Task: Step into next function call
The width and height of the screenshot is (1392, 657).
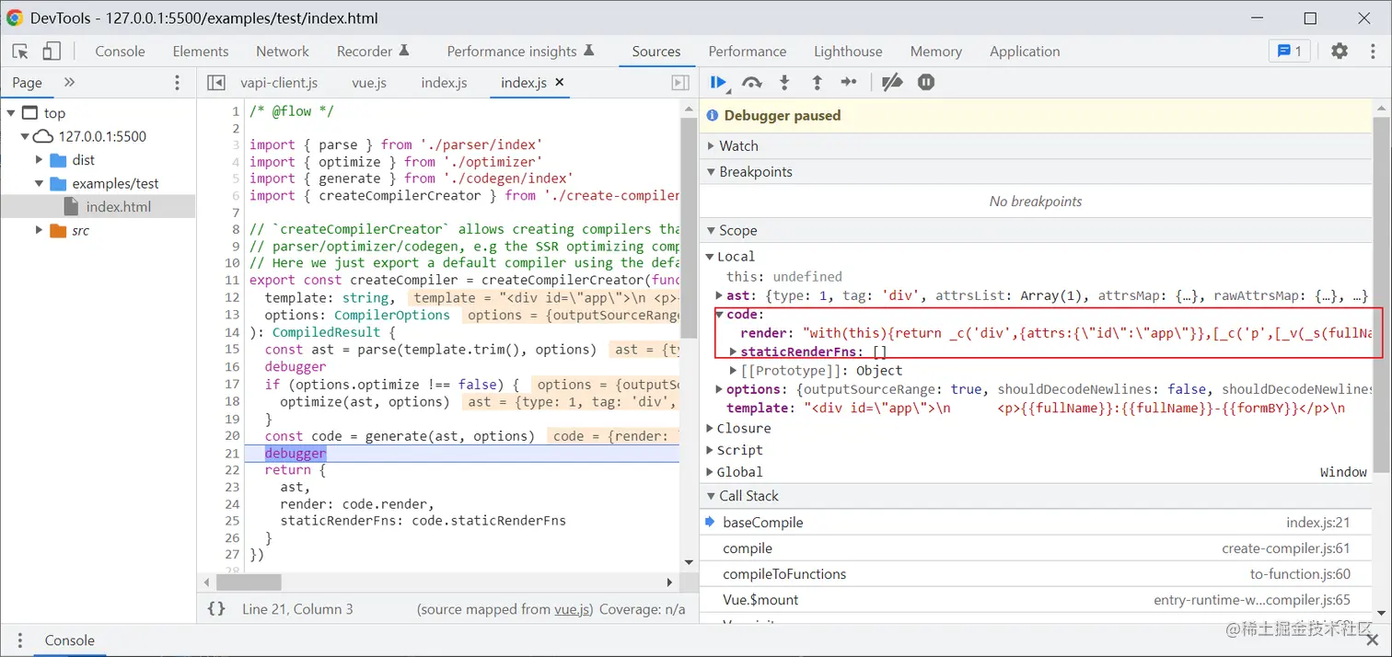Action: (x=784, y=83)
